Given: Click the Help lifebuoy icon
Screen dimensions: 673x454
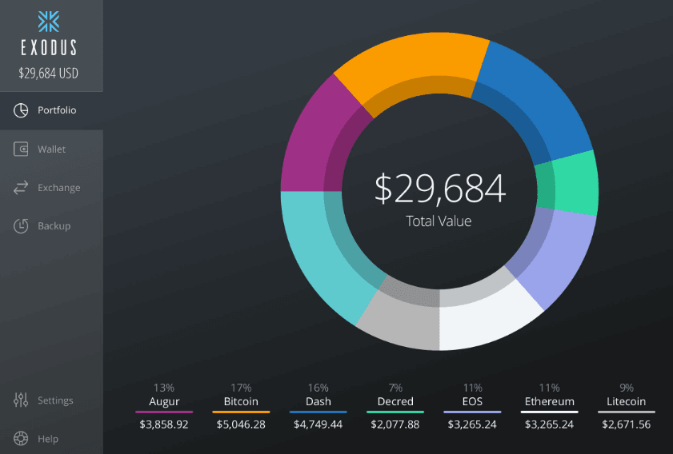Looking at the screenshot, I should pyautogui.click(x=21, y=439).
